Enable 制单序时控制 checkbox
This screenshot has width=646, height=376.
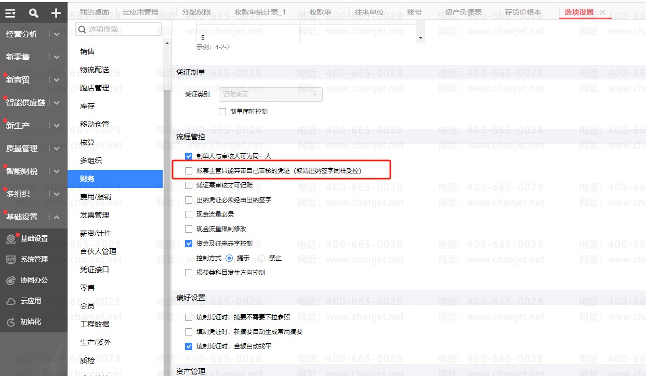tap(222, 111)
